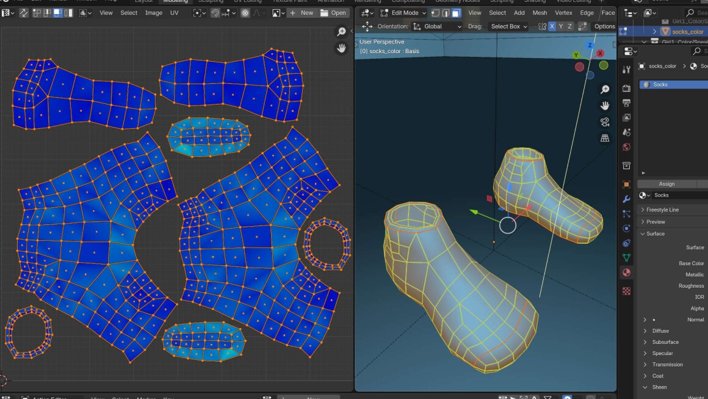Open UV editor View menu
This screenshot has width=708, height=399.
tap(106, 13)
